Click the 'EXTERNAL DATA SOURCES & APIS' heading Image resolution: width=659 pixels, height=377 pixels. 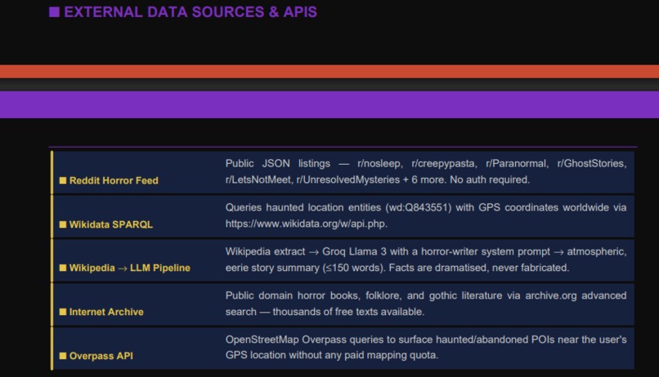pyautogui.click(x=191, y=11)
